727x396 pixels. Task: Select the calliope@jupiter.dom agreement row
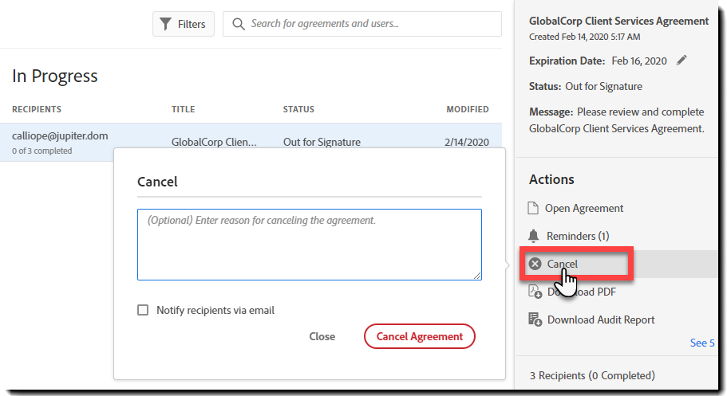[x=60, y=142]
